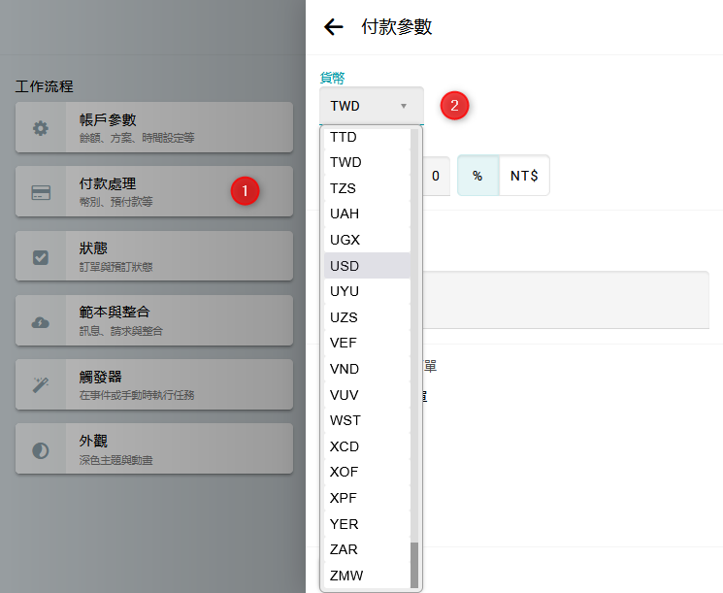
Task: Collapse the TWD currency dropdown arrow
Action: pyautogui.click(x=404, y=106)
